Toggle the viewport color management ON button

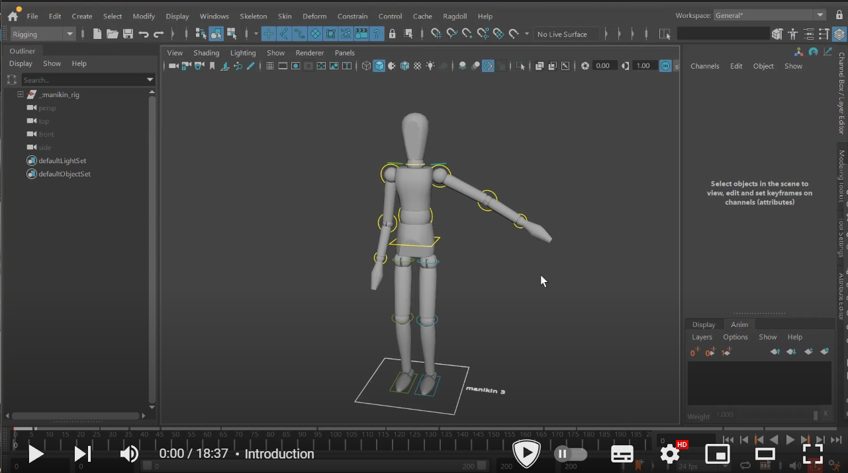[x=665, y=66]
